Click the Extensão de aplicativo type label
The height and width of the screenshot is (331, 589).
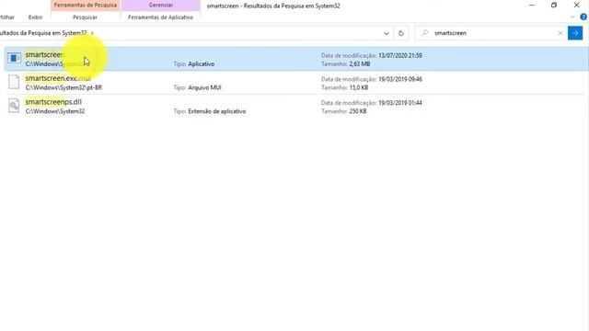(217, 111)
